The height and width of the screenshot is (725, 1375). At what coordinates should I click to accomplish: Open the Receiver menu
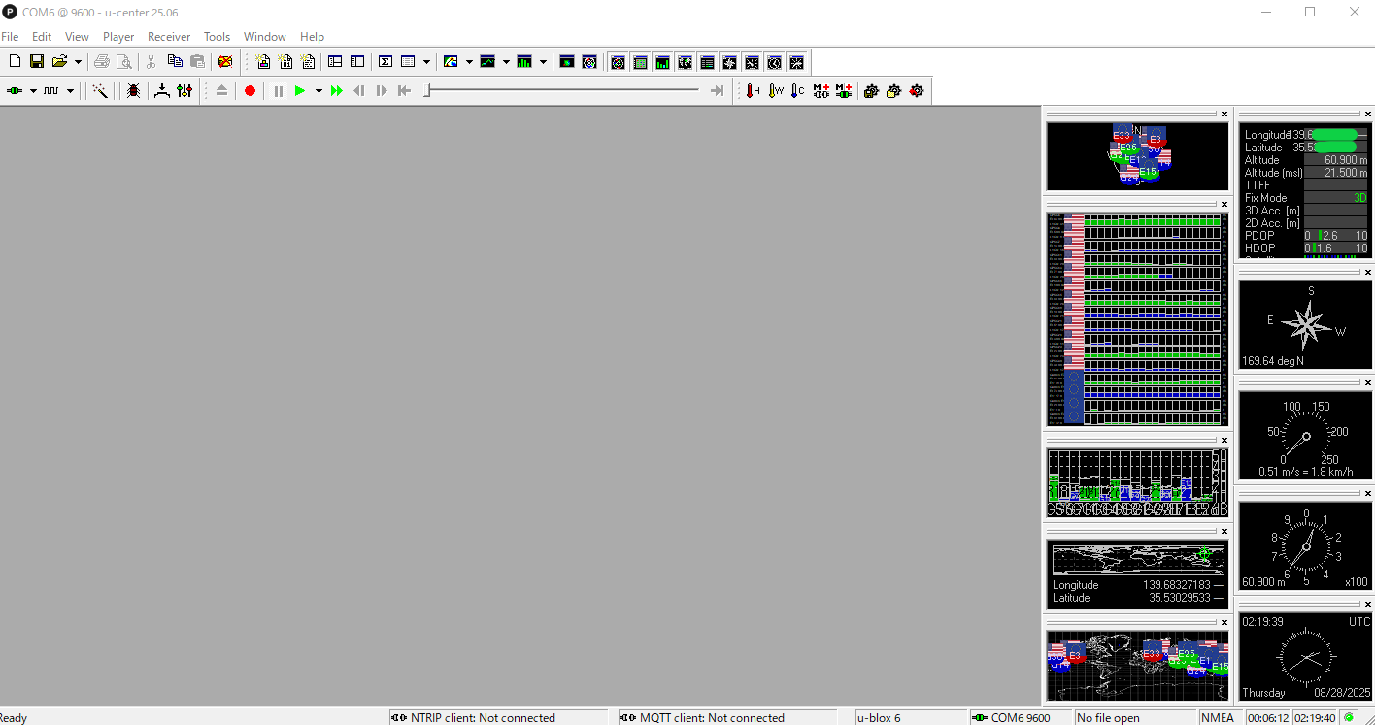[169, 37]
